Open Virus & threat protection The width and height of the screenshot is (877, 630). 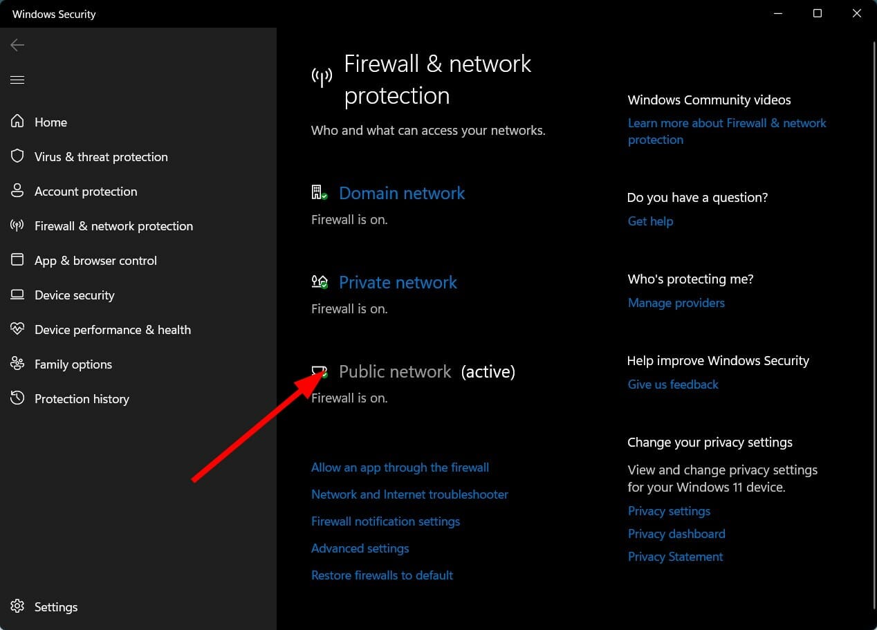click(101, 156)
